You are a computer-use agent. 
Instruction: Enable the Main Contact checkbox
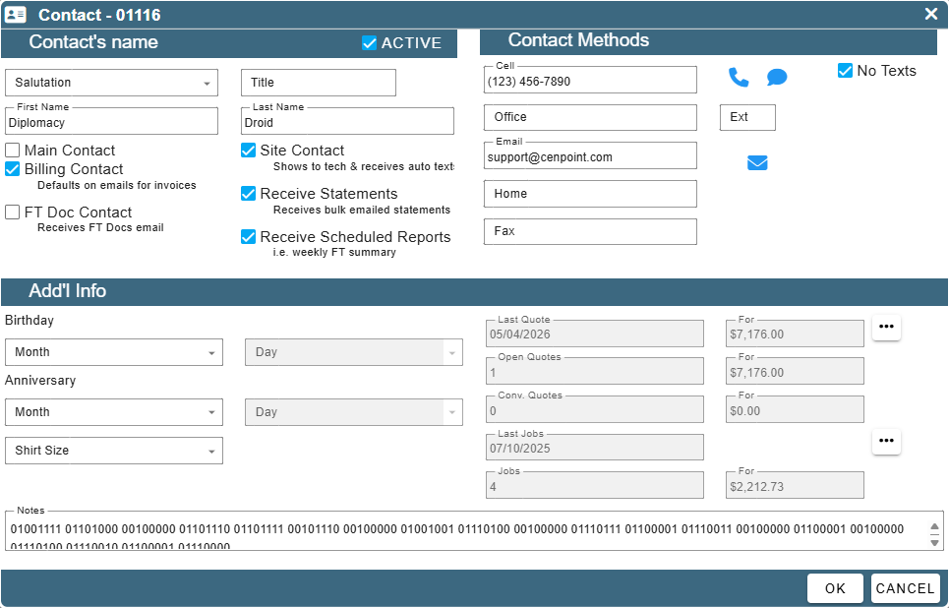click(x=12, y=151)
